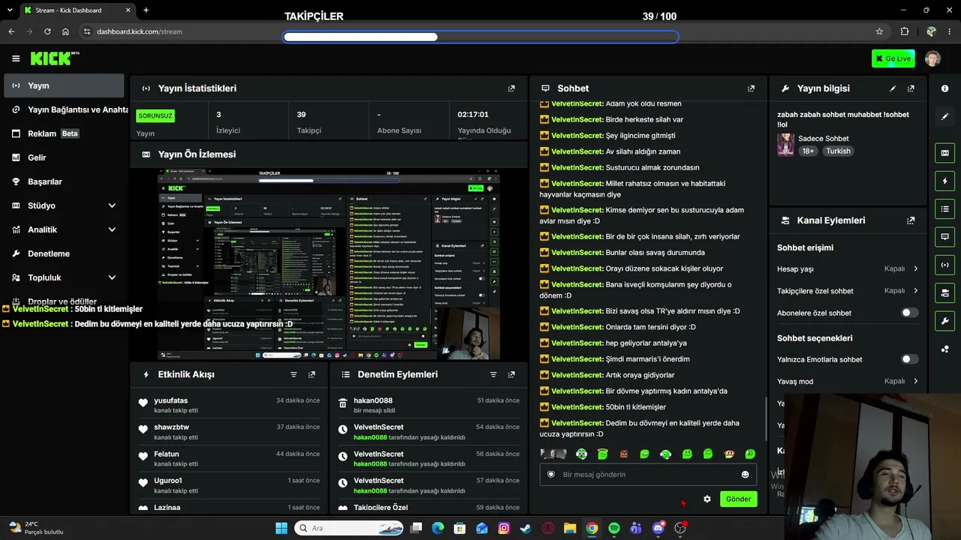Click the SORUNSUZ stream status badge
961x540 pixels.
click(x=155, y=115)
